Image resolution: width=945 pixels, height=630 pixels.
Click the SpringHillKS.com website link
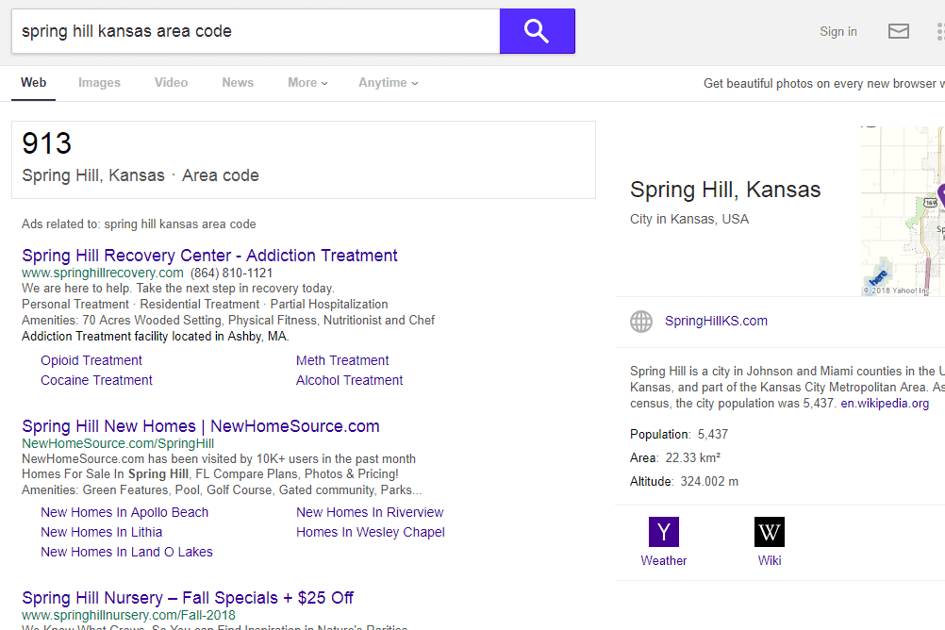[716, 321]
